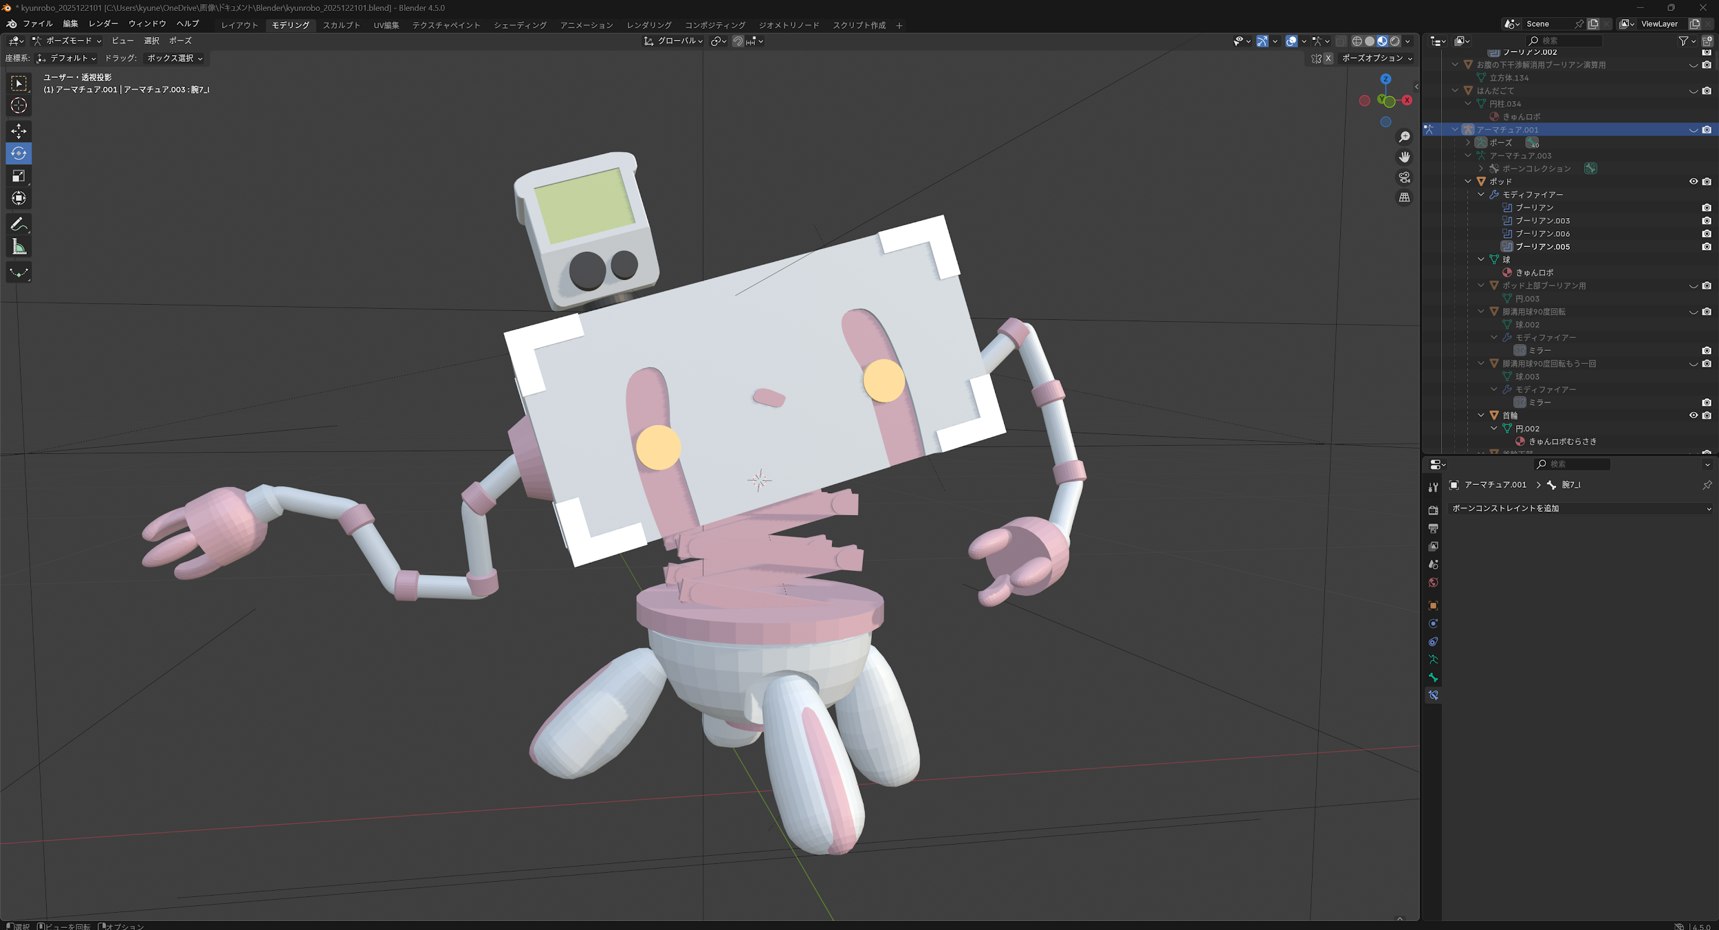The image size is (1719, 930).
Task: Open ボーンコンストレイントを追加 dropdown
Action: 1580,508
